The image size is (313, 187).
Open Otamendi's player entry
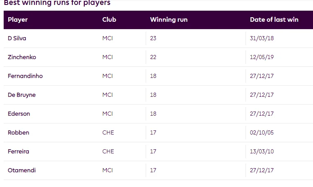[22, 171]
